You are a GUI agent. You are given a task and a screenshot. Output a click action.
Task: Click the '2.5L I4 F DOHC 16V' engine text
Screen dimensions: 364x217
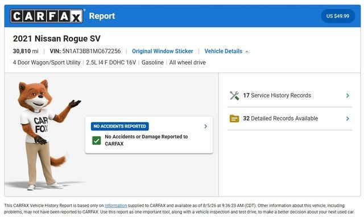[111, 62]
